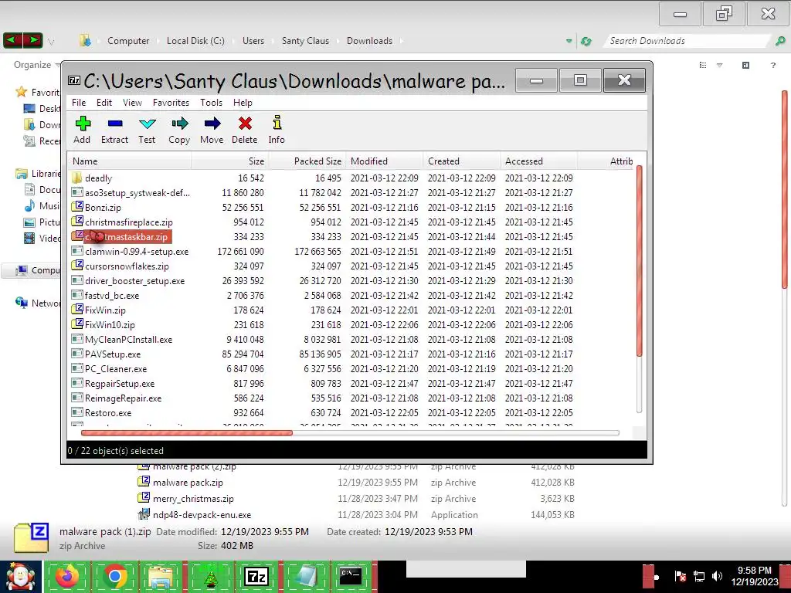Screen dimensions: 791x593
Task: Sort by the Accessed column header
Action: (x=538, y=161)
